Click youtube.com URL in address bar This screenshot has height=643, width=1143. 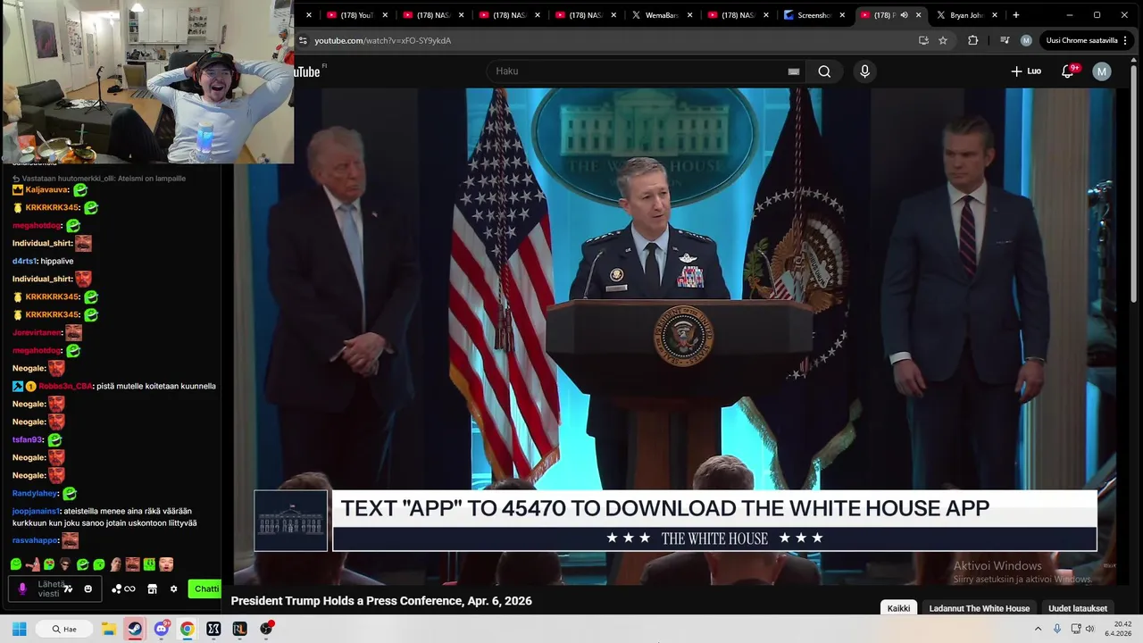(x=382, y=40)
